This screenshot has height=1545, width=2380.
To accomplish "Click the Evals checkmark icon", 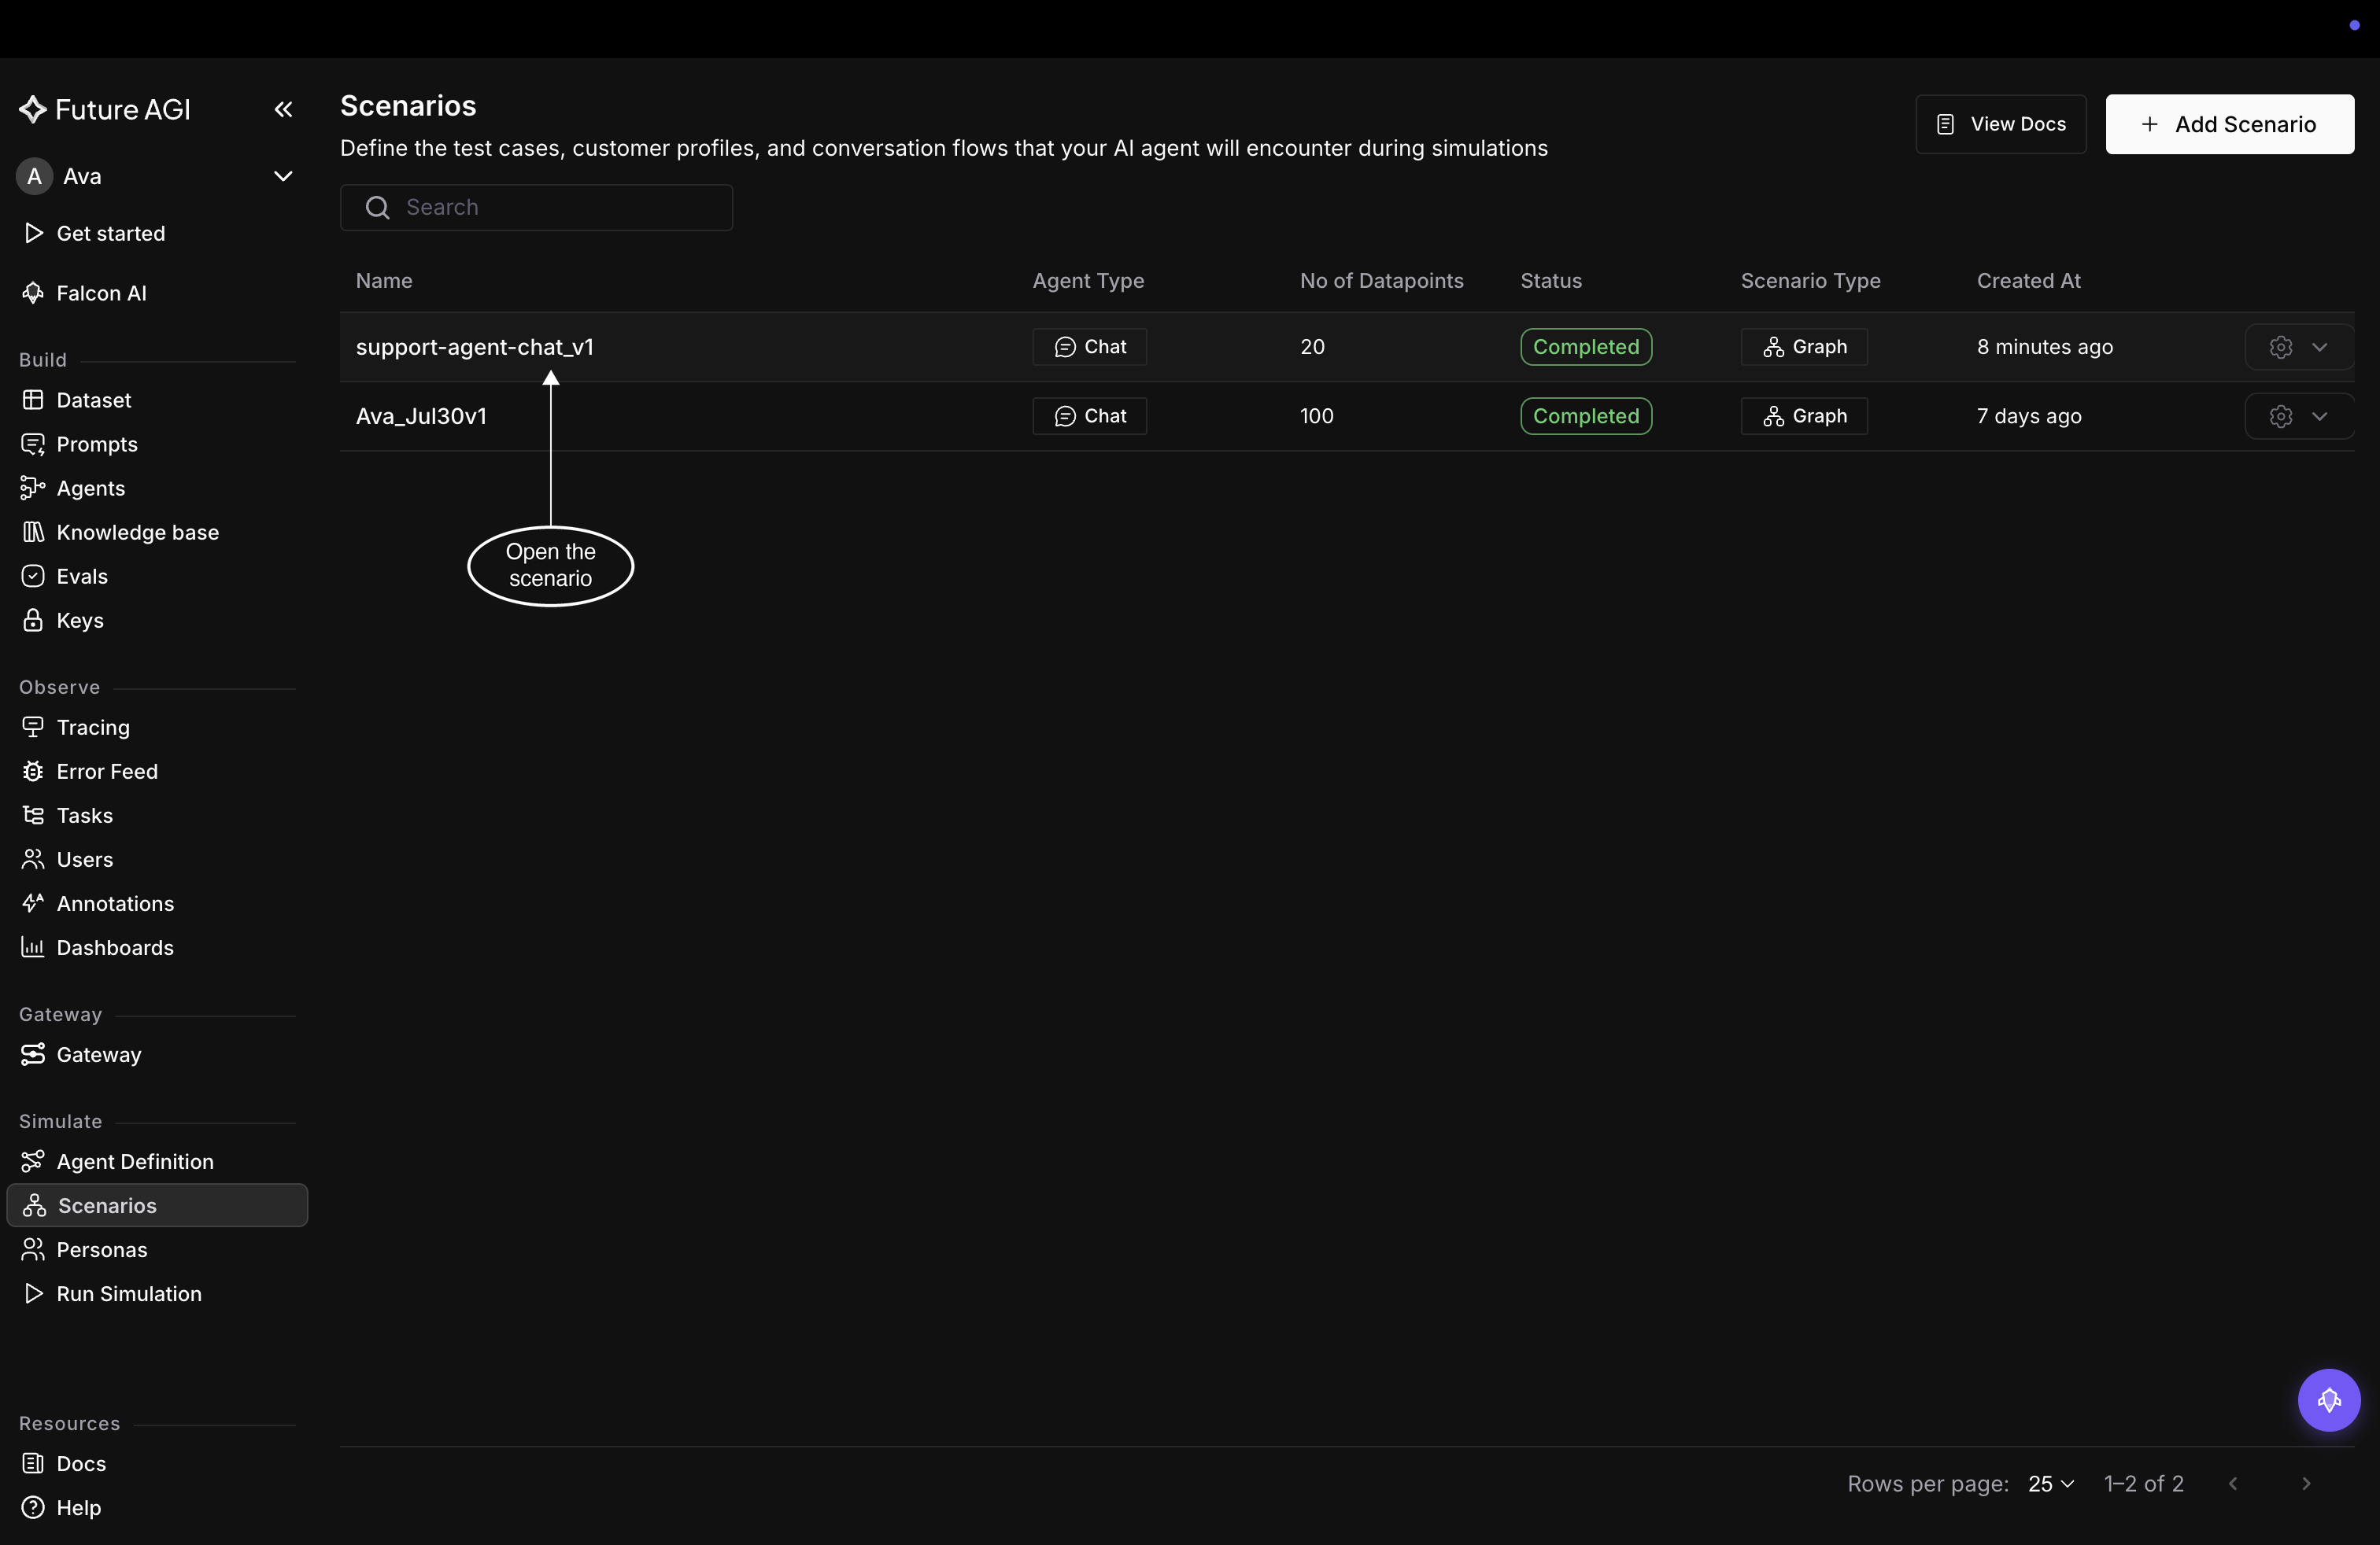I will pos(33,576).
